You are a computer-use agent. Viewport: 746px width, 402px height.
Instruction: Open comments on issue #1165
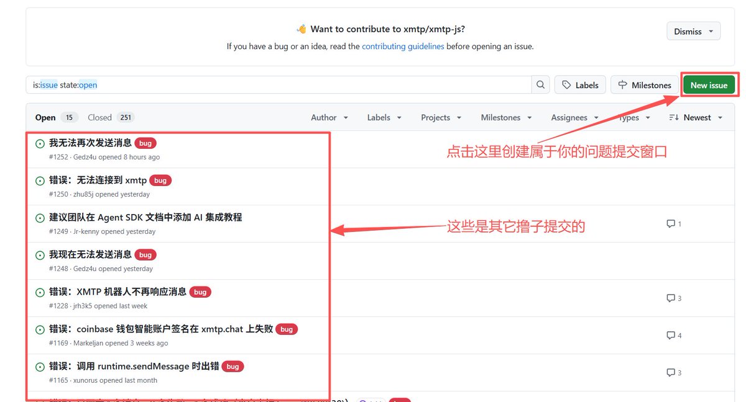(x=674, y=372)
